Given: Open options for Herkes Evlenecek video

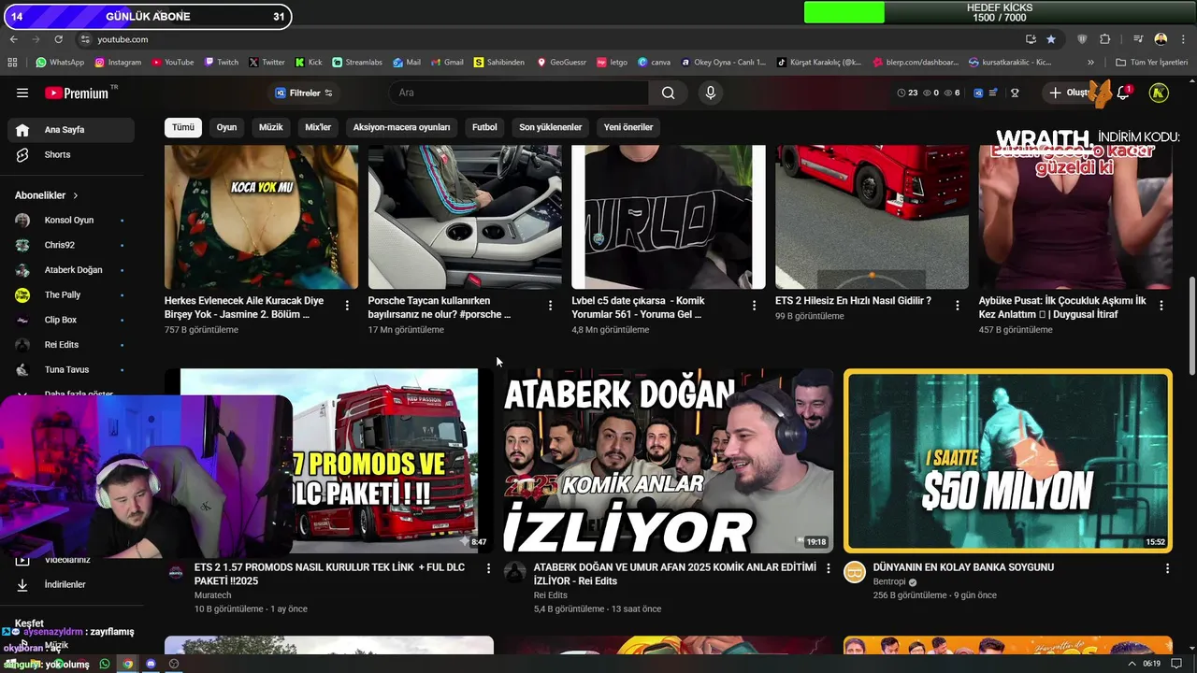Looking at the screenshot, I should coord(347,306).
